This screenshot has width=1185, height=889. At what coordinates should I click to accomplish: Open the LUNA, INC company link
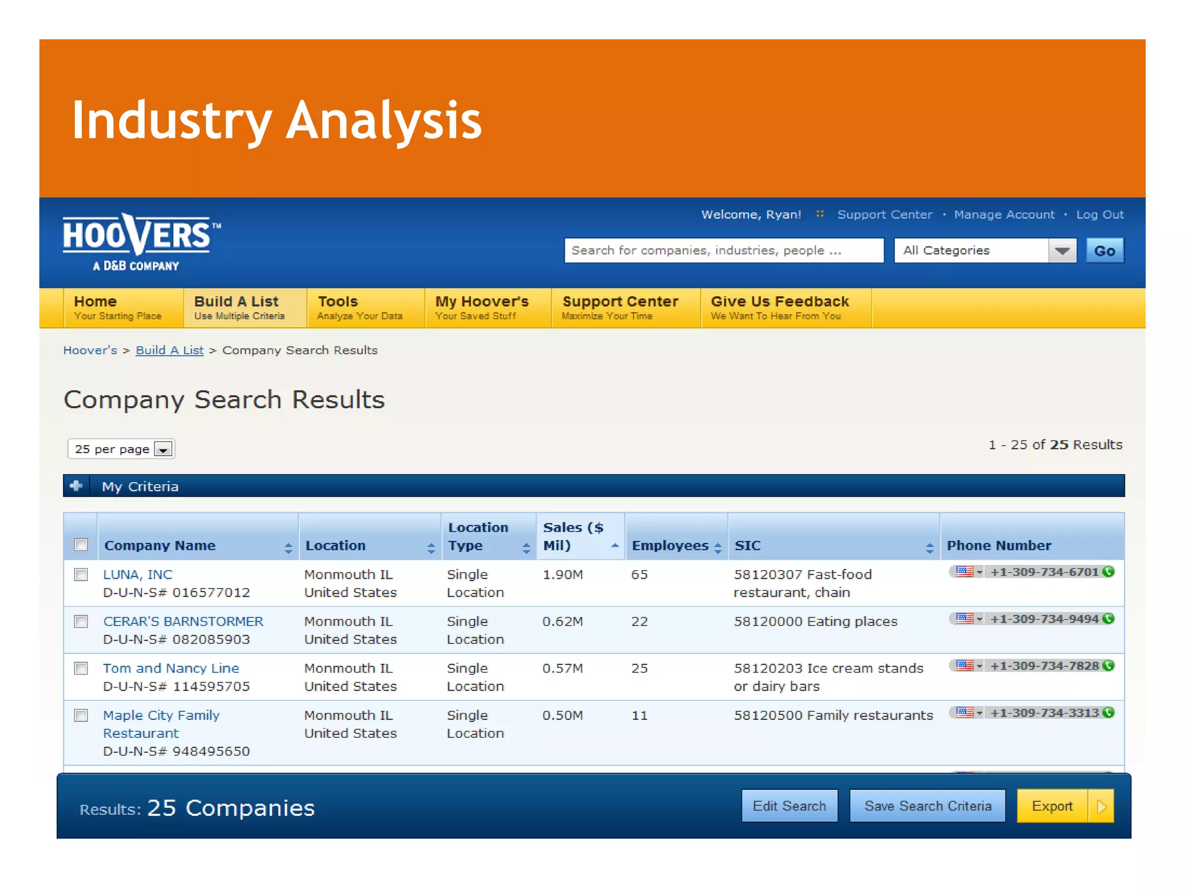tap(138, 575)
